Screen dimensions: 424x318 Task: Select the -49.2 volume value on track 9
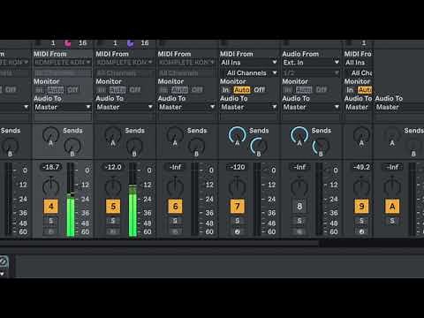[361, 167]
